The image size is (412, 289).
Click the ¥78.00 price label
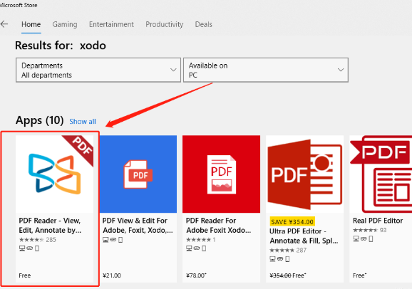click(x=196, y=275)
